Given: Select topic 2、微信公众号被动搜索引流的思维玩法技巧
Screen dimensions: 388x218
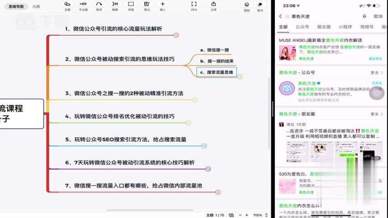Looking at the screenshot, I should [x=120, y=59].
